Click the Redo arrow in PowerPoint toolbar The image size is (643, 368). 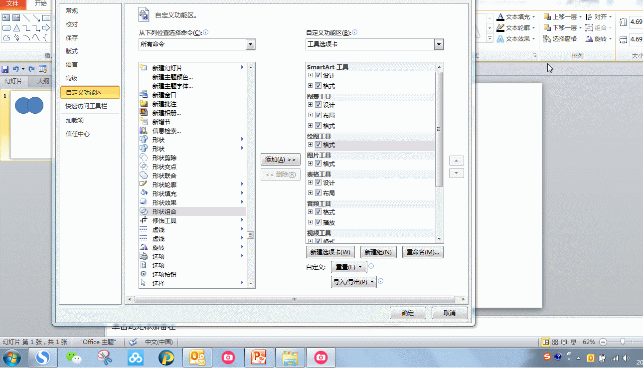tap(32, 69)
